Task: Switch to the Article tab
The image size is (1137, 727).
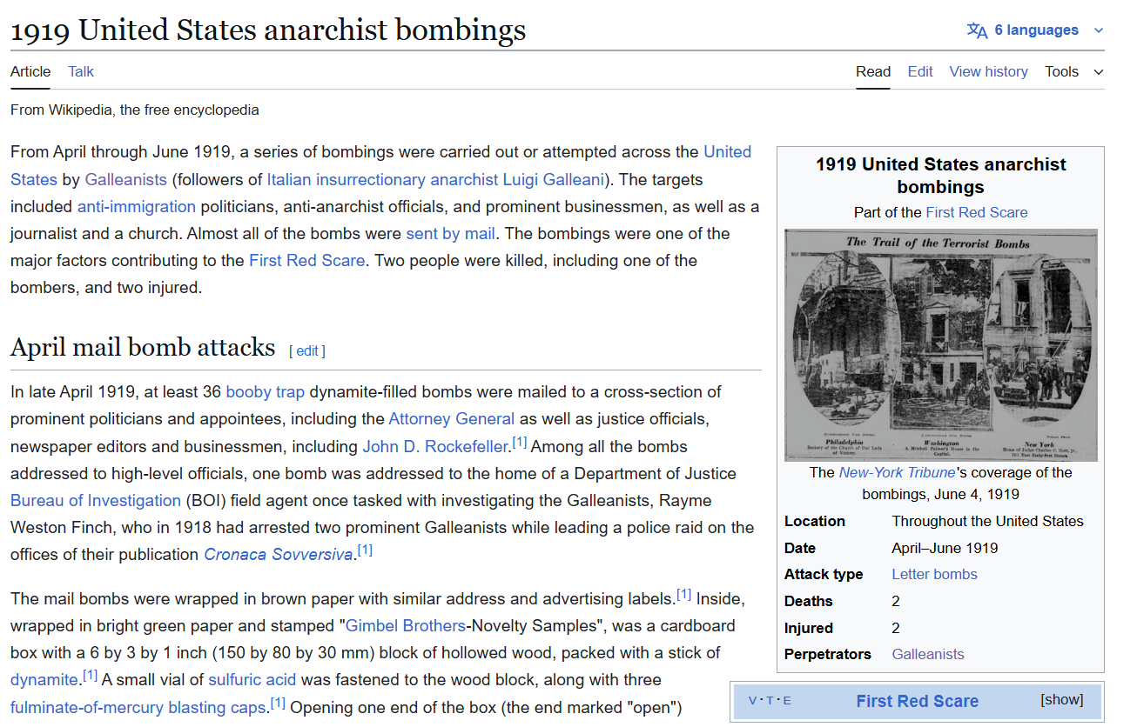Action: tap(30, 71)
